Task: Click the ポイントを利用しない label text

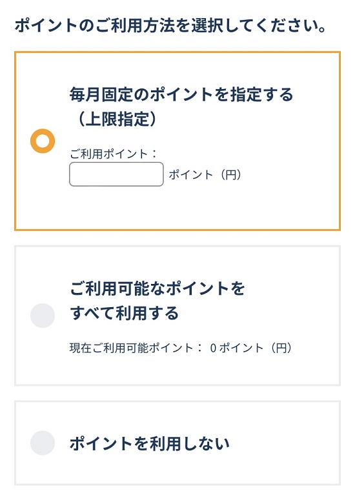Action: click(x=149, y=443)
